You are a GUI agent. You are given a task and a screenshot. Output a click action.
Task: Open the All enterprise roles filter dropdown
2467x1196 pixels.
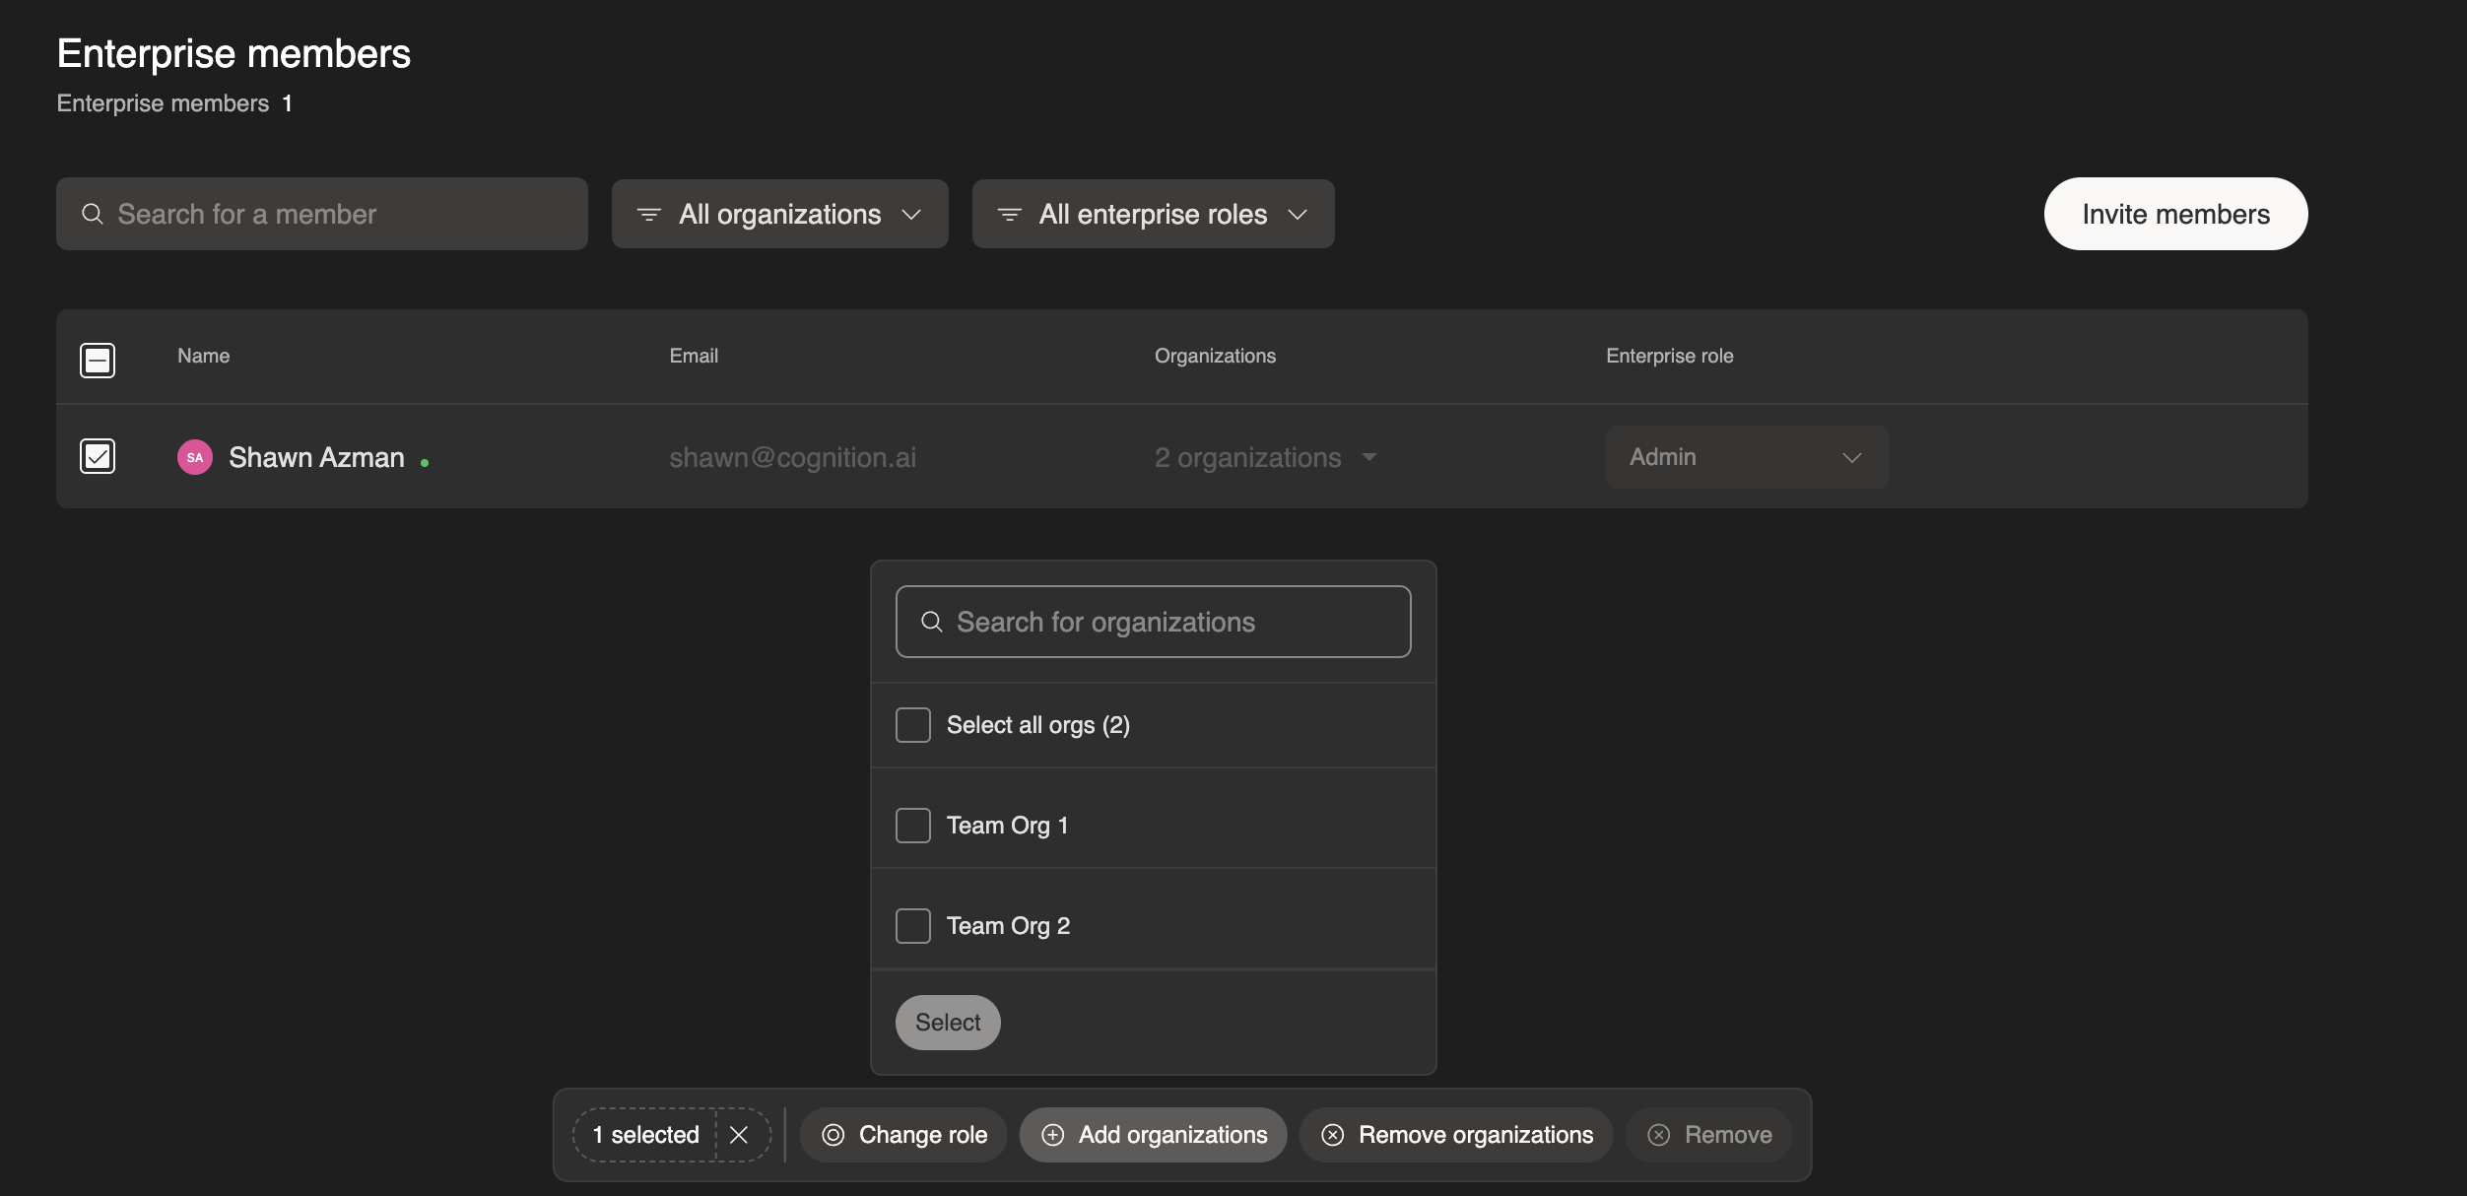[x=1153, y=214]
